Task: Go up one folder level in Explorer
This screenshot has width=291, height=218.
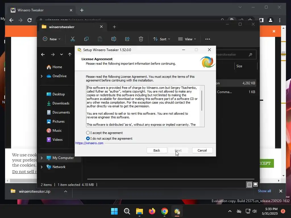Action: pyautogui.click(x=70, y=54)
